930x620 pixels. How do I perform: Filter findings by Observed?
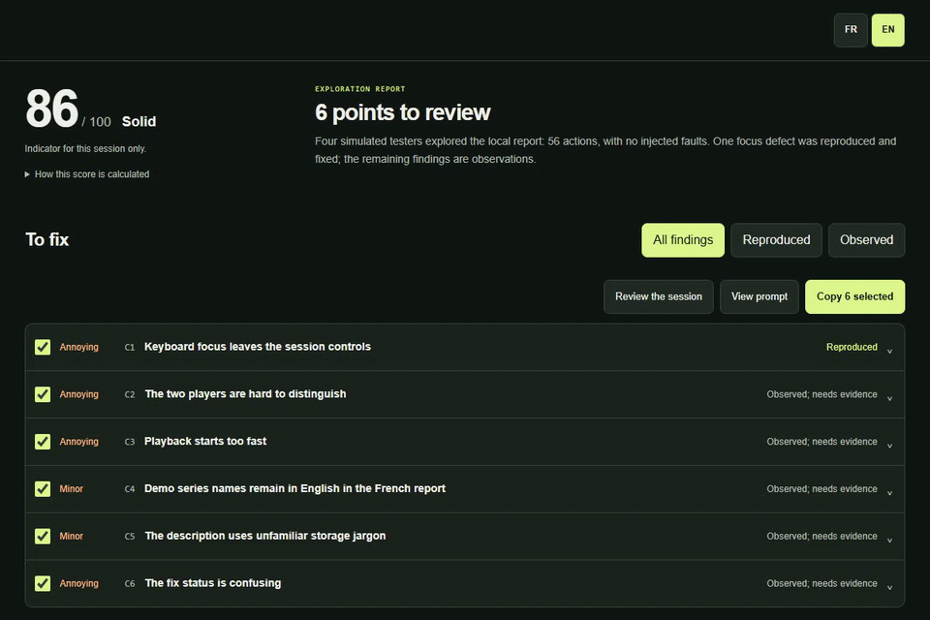pos(866,239)
